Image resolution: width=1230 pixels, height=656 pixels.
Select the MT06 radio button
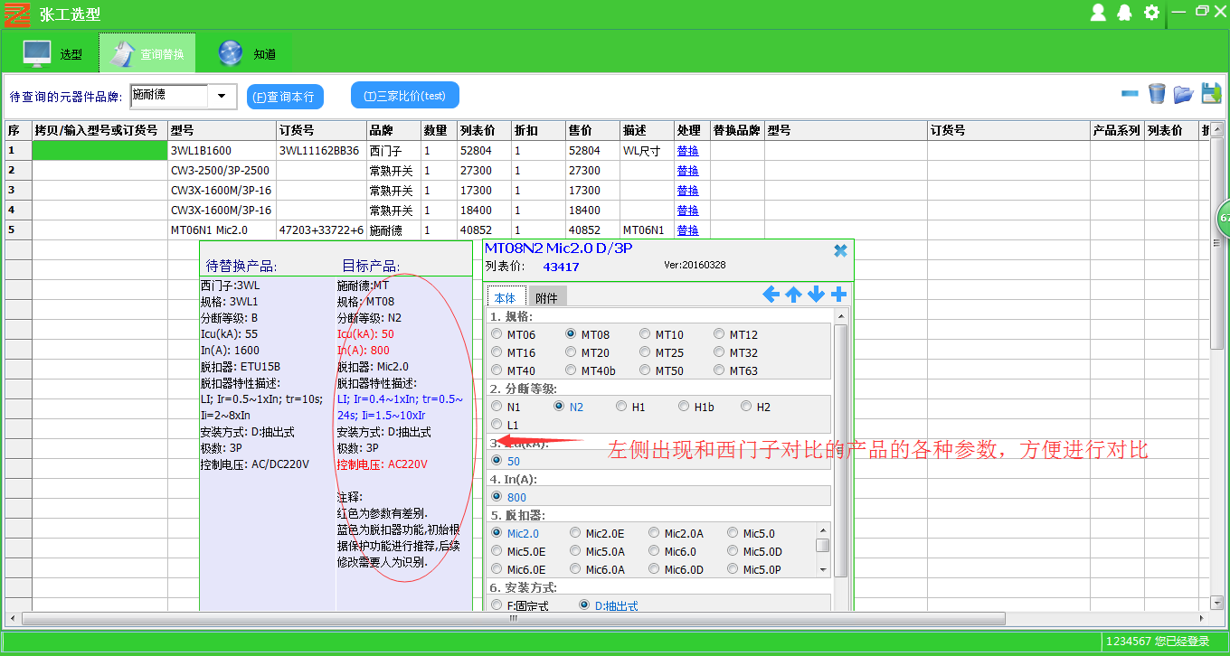[497, 334]
